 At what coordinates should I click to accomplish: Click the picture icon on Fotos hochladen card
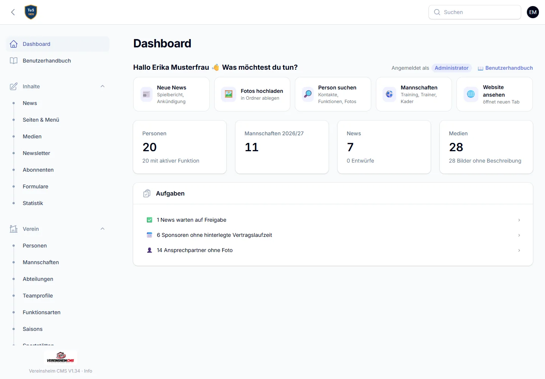[229, 94]
